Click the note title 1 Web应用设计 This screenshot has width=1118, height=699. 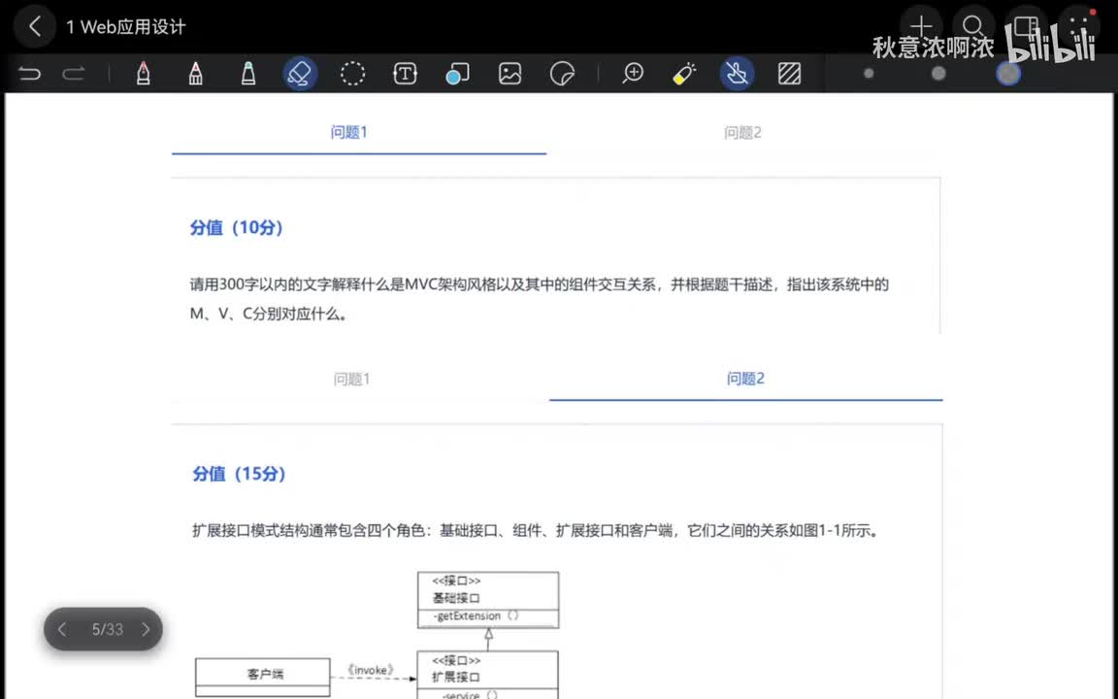click(x=125, y=27)
